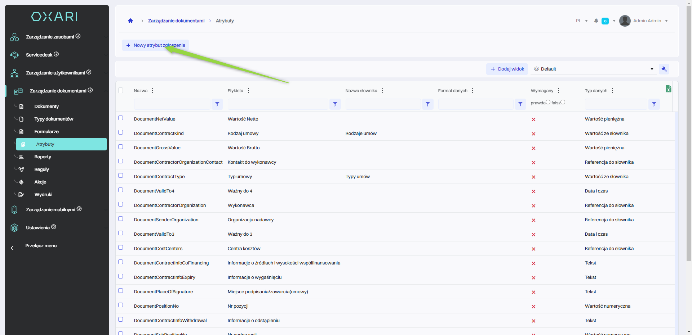Open the PL language selector

[x=582, y=21]
